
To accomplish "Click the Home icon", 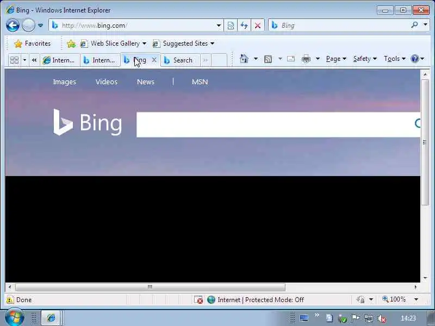I will [x=244, y=59].
